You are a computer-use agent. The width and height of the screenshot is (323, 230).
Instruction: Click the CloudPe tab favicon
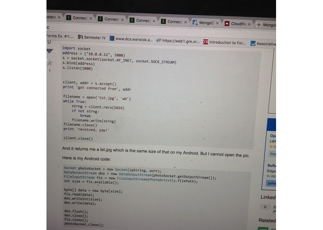(227, 24)
